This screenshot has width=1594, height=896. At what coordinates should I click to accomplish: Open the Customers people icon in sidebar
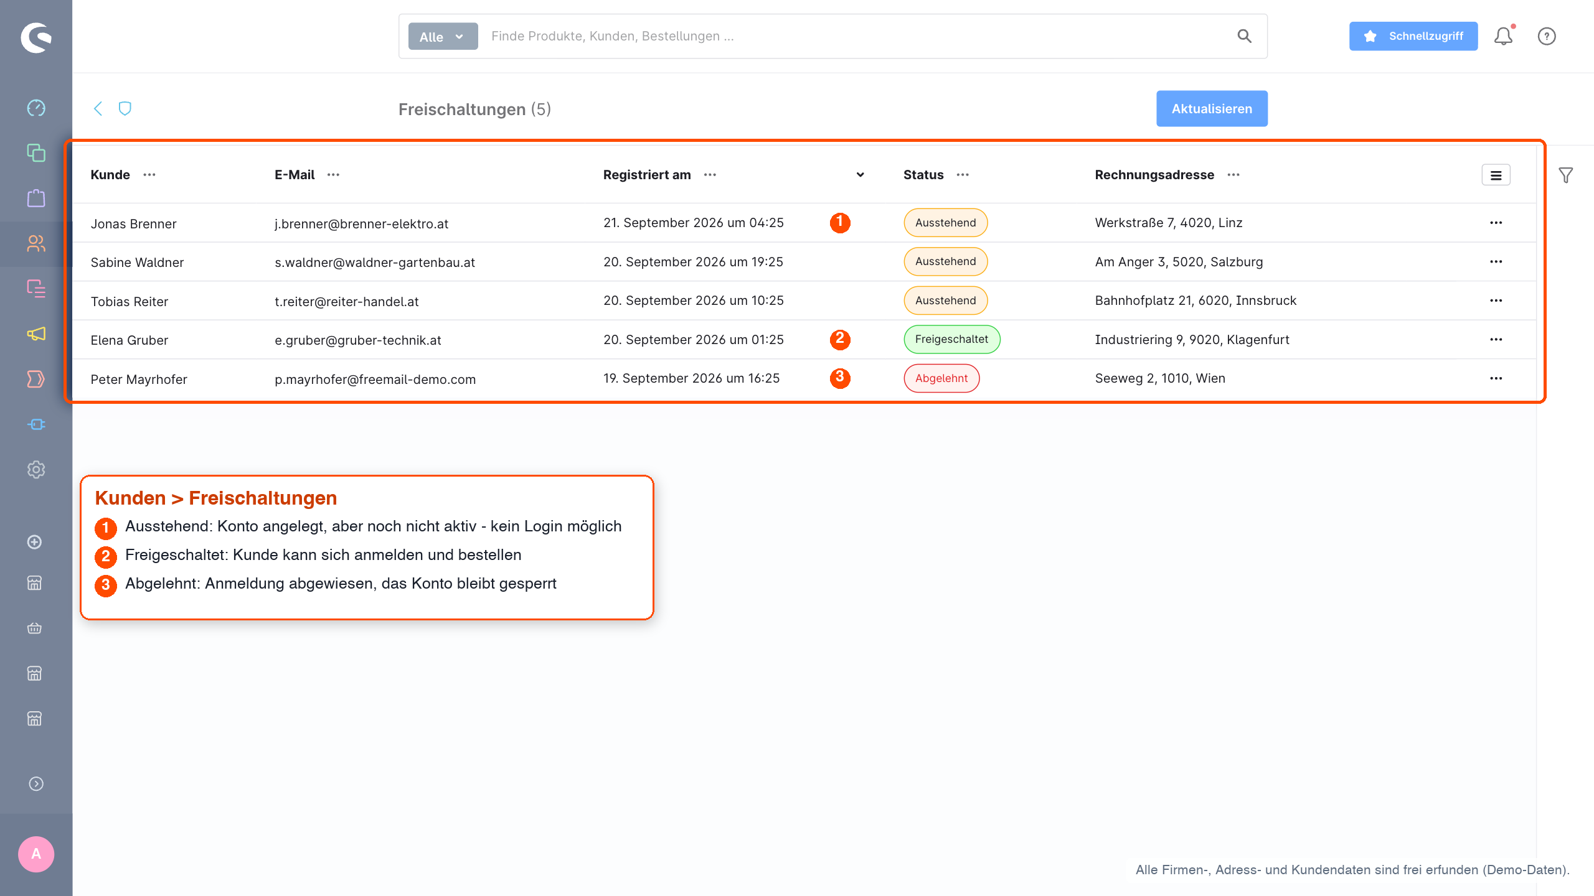point(36,243)
